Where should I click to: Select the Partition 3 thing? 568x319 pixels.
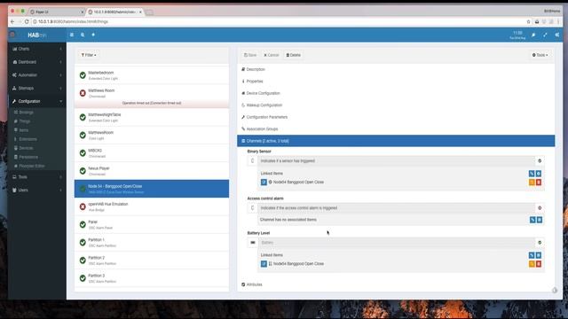click(152, 278)
